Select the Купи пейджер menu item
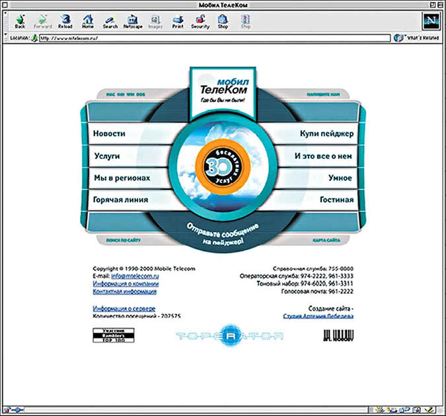Screen dimensions: 446x416 [x=327, y=134]
